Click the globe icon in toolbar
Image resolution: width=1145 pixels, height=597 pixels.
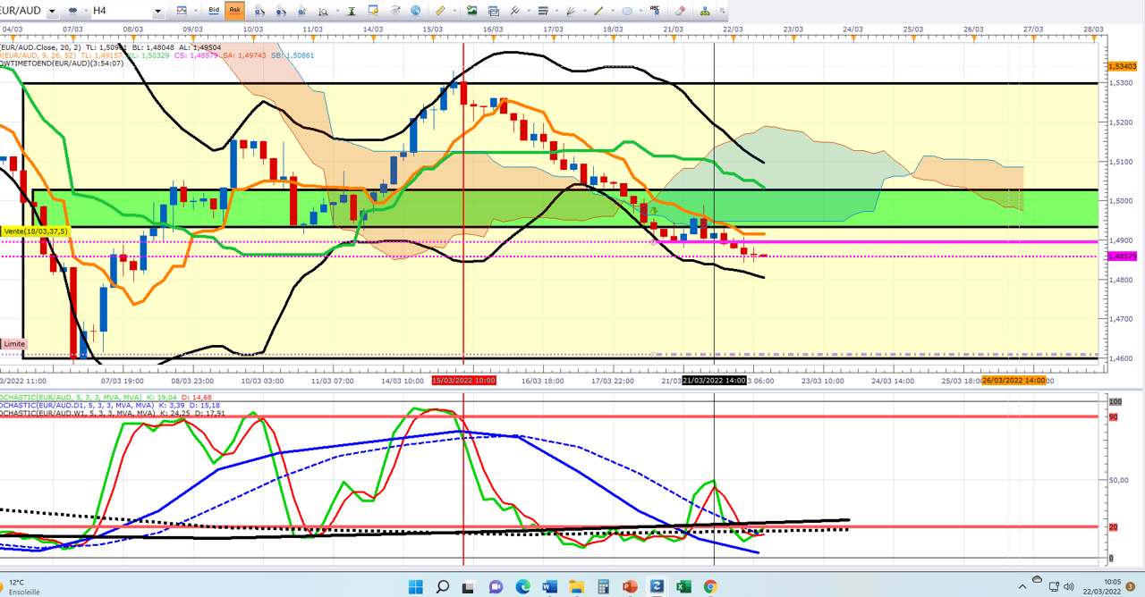click(x=416, y=11)
